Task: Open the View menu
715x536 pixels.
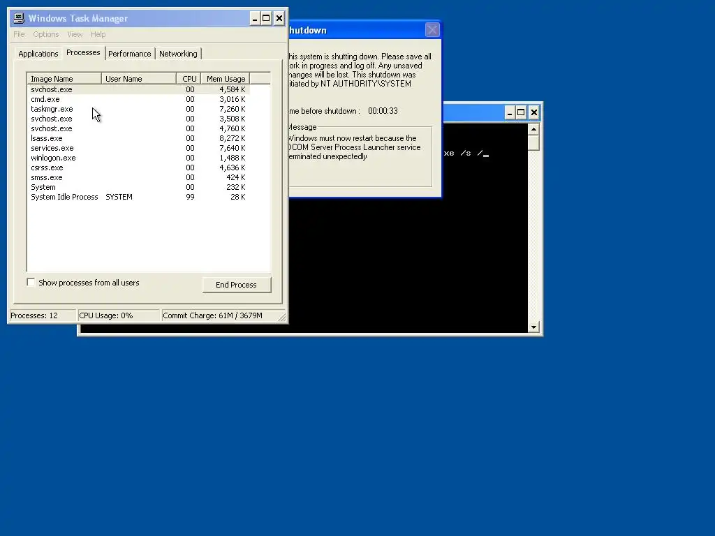Action: [x=75, y=34]
